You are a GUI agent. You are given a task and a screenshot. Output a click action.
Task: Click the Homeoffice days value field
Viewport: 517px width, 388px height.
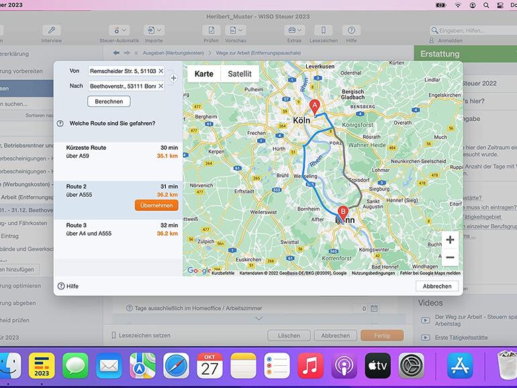click(x=360, y=309)
